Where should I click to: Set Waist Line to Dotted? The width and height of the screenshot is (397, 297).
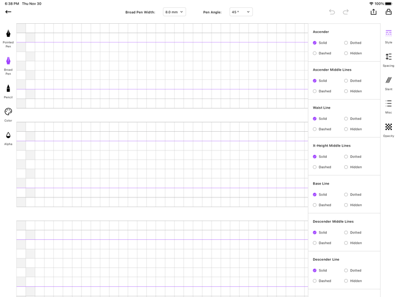(x=353, y=119)
